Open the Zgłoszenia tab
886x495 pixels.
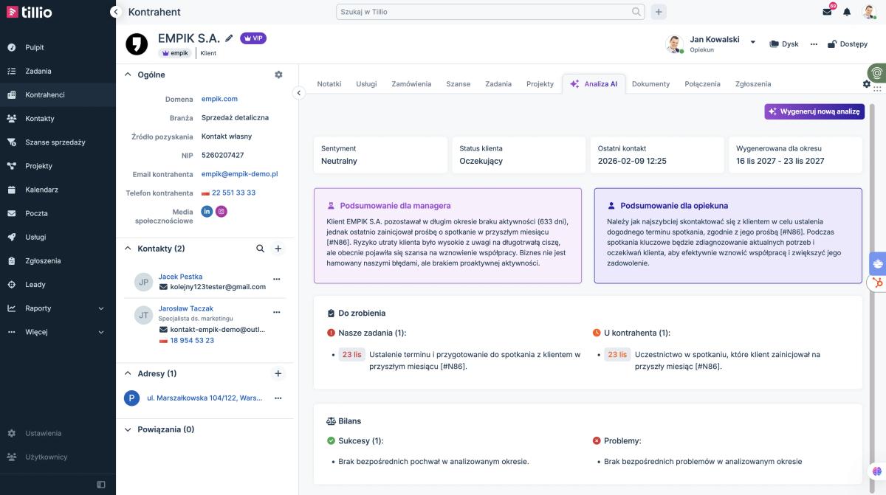[x=753, y=84]
